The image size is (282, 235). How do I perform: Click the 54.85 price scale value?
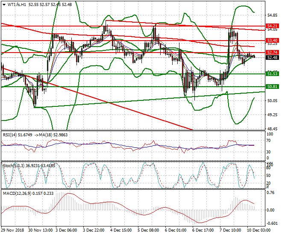(273, 15)
